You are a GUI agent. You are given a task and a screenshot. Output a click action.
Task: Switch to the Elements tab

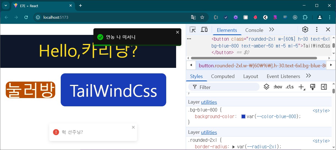[x=227, y=30]
